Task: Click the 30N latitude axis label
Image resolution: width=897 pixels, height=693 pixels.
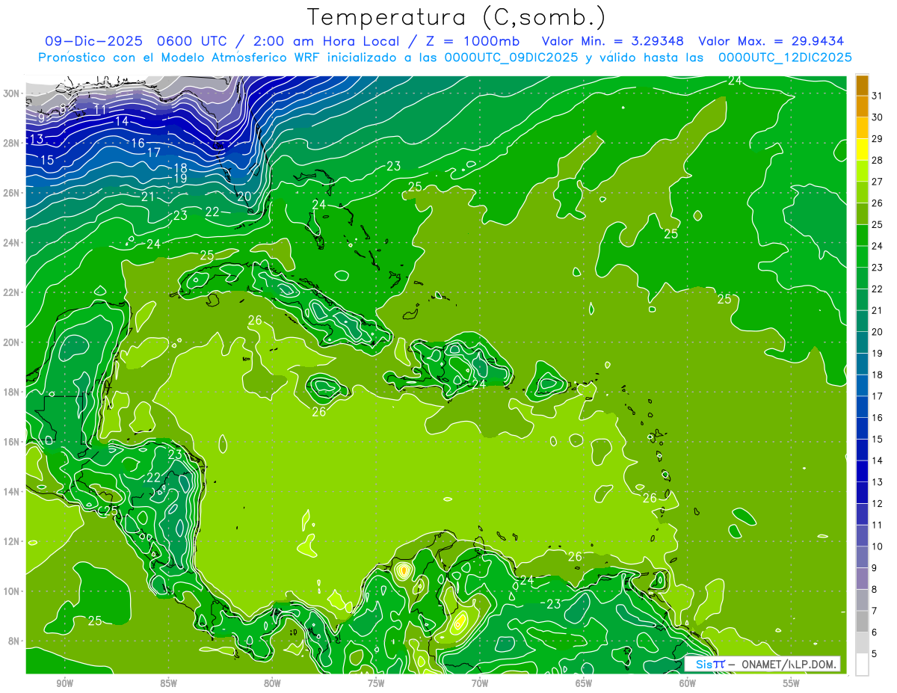Action: coord(13,93)
